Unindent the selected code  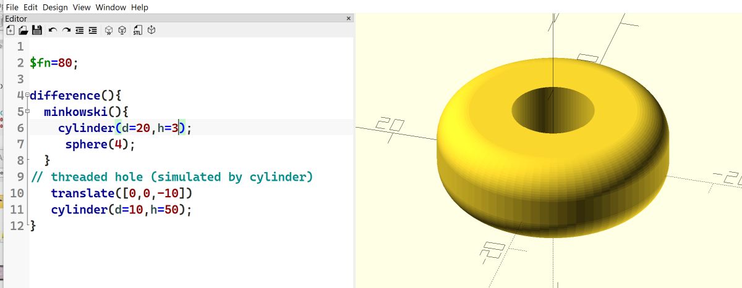[x=79, y=30]
